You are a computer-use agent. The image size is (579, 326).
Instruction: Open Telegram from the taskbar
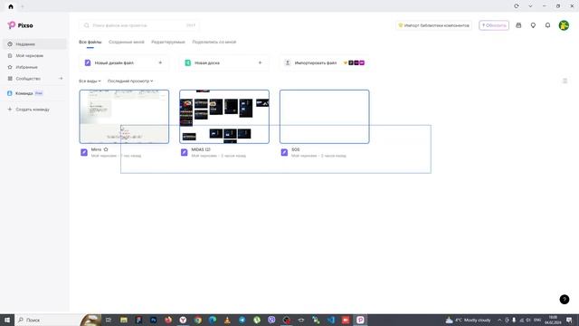(x=242, y=320)
